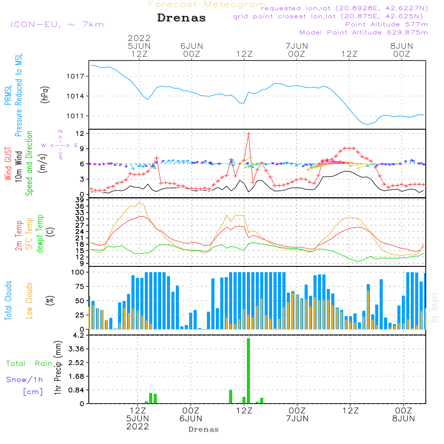Click the '(%)' cloud unit label
This screenshot has height=444, width=444.
(x=50, y=301)
